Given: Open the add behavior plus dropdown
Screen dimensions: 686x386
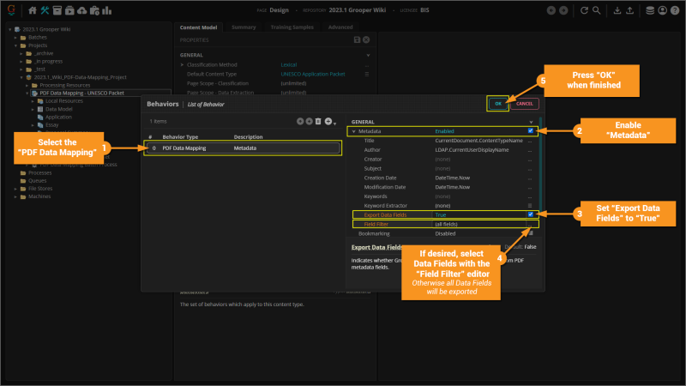Looking at the screenshot, I should point(330,122).
